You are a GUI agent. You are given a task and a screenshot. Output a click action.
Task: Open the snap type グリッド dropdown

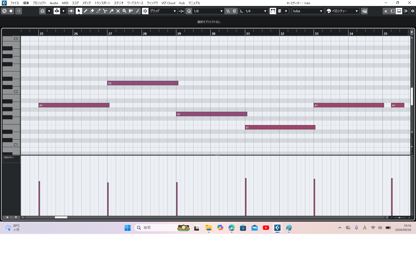pos(163,11)
